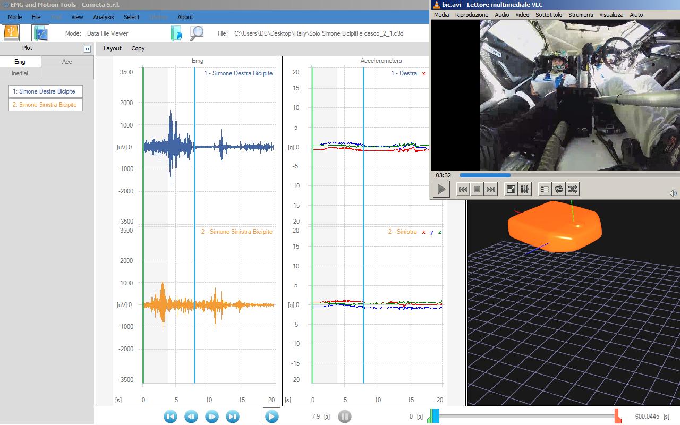Open the Data File Viewer mode icon
This screenshot has width=680, height=425.
tap(40, 33)
